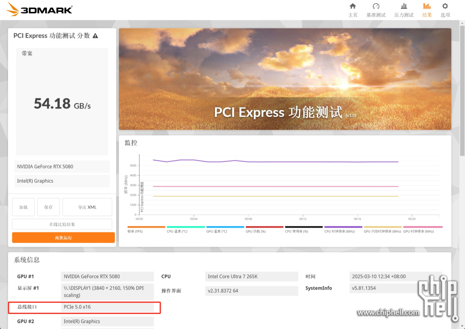Click the PCI Express 功能测试 banner image
The image size is (465, 329).
click(285, 79)
